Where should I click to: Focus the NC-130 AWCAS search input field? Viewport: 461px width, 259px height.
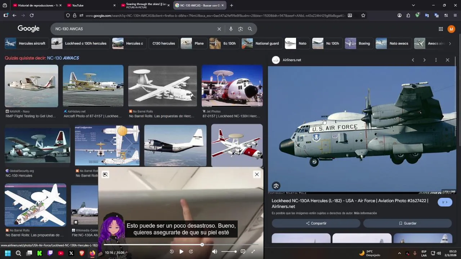[x=133, y=29]
